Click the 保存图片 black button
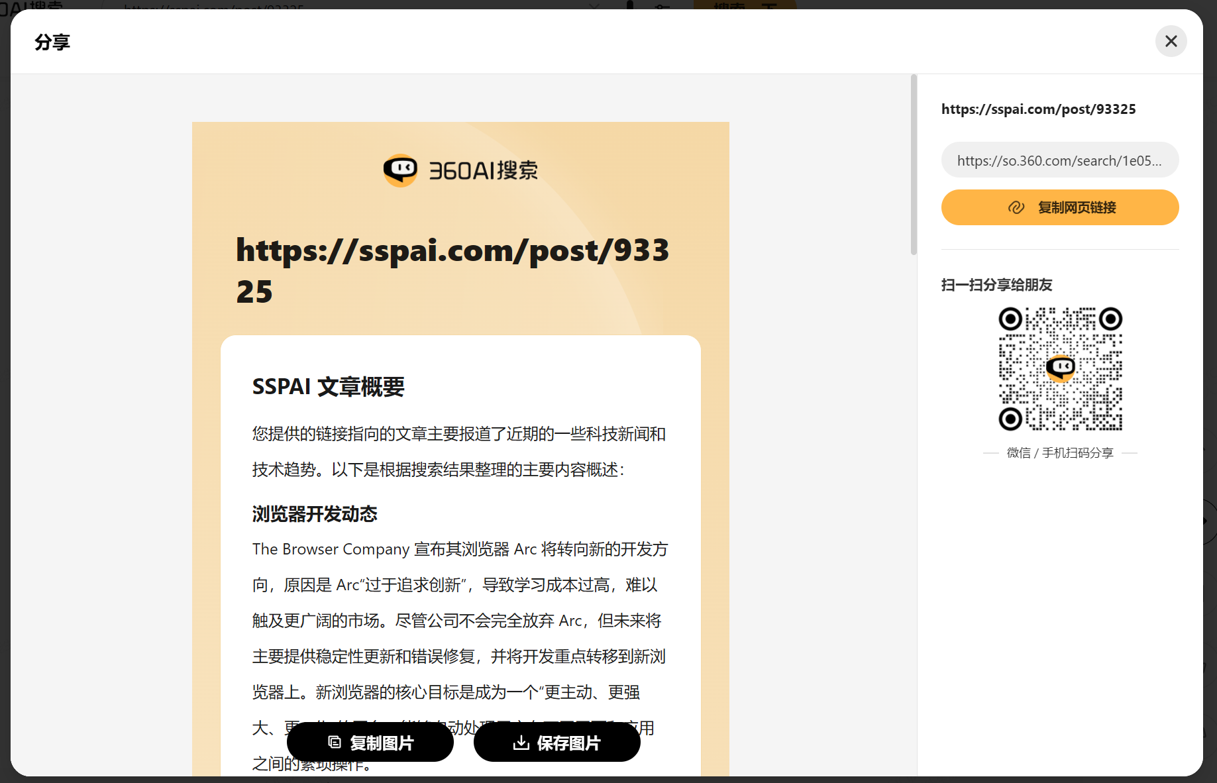This screenshot has height=783, width=1217. 557,743
